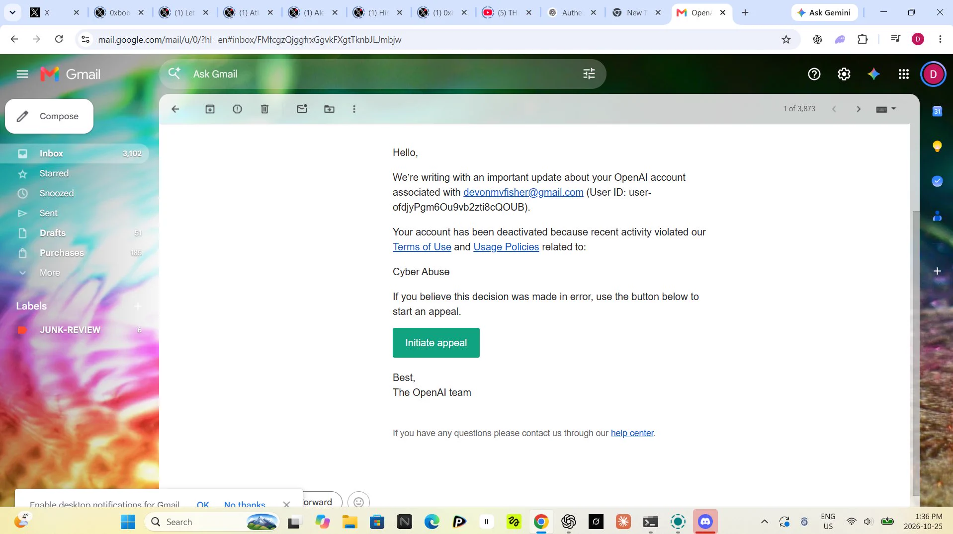
Task: Open Google apps grid
Action: tap(903, 74)
